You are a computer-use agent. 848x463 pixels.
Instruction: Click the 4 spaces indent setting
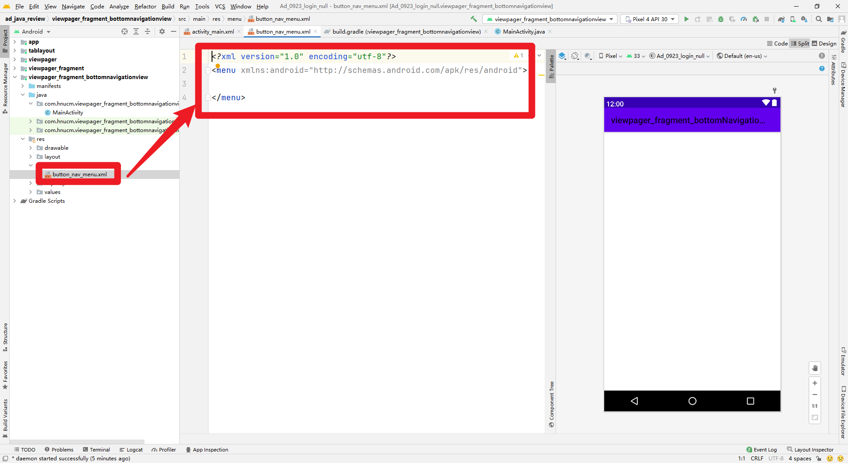800,458
